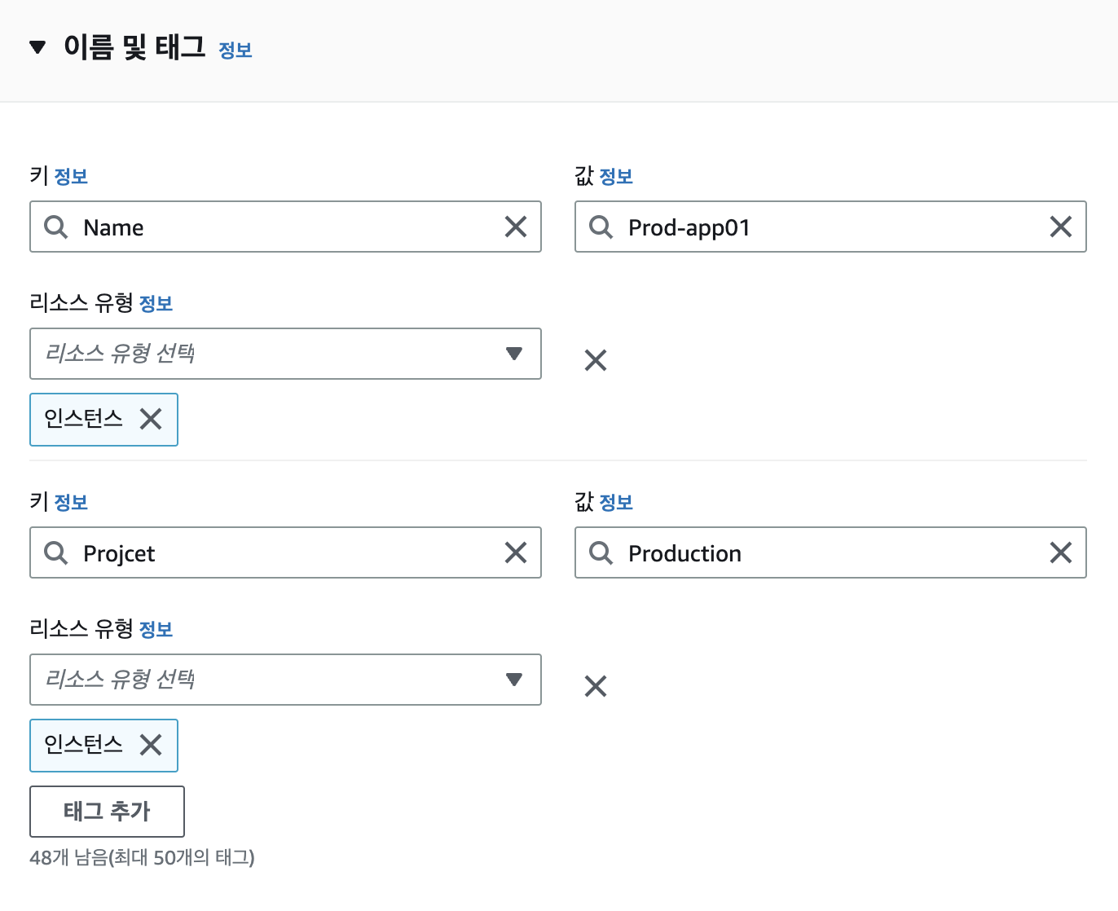
Task: Open resource type dropdown for Projcet tag
Action: click(x=285, y=680)
